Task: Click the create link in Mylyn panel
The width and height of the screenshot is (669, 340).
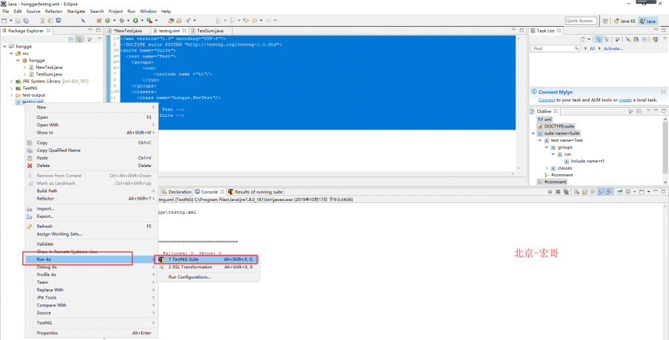Action: [625, 100]
